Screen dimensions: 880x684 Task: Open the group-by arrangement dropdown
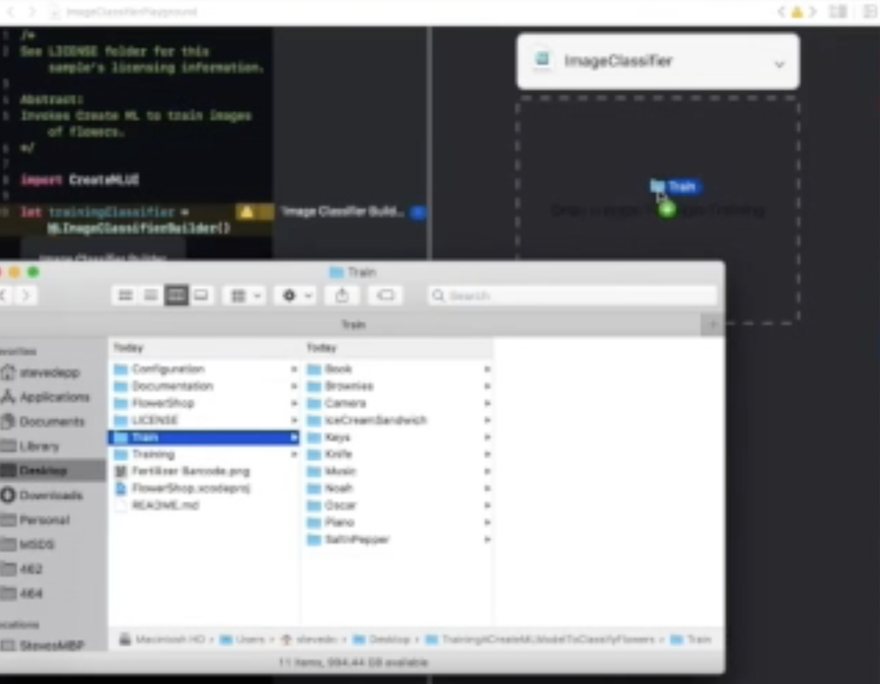pos(245,296)
